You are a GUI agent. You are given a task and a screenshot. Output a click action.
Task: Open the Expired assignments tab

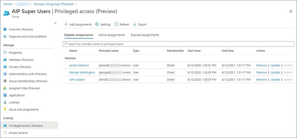point(145,35)
